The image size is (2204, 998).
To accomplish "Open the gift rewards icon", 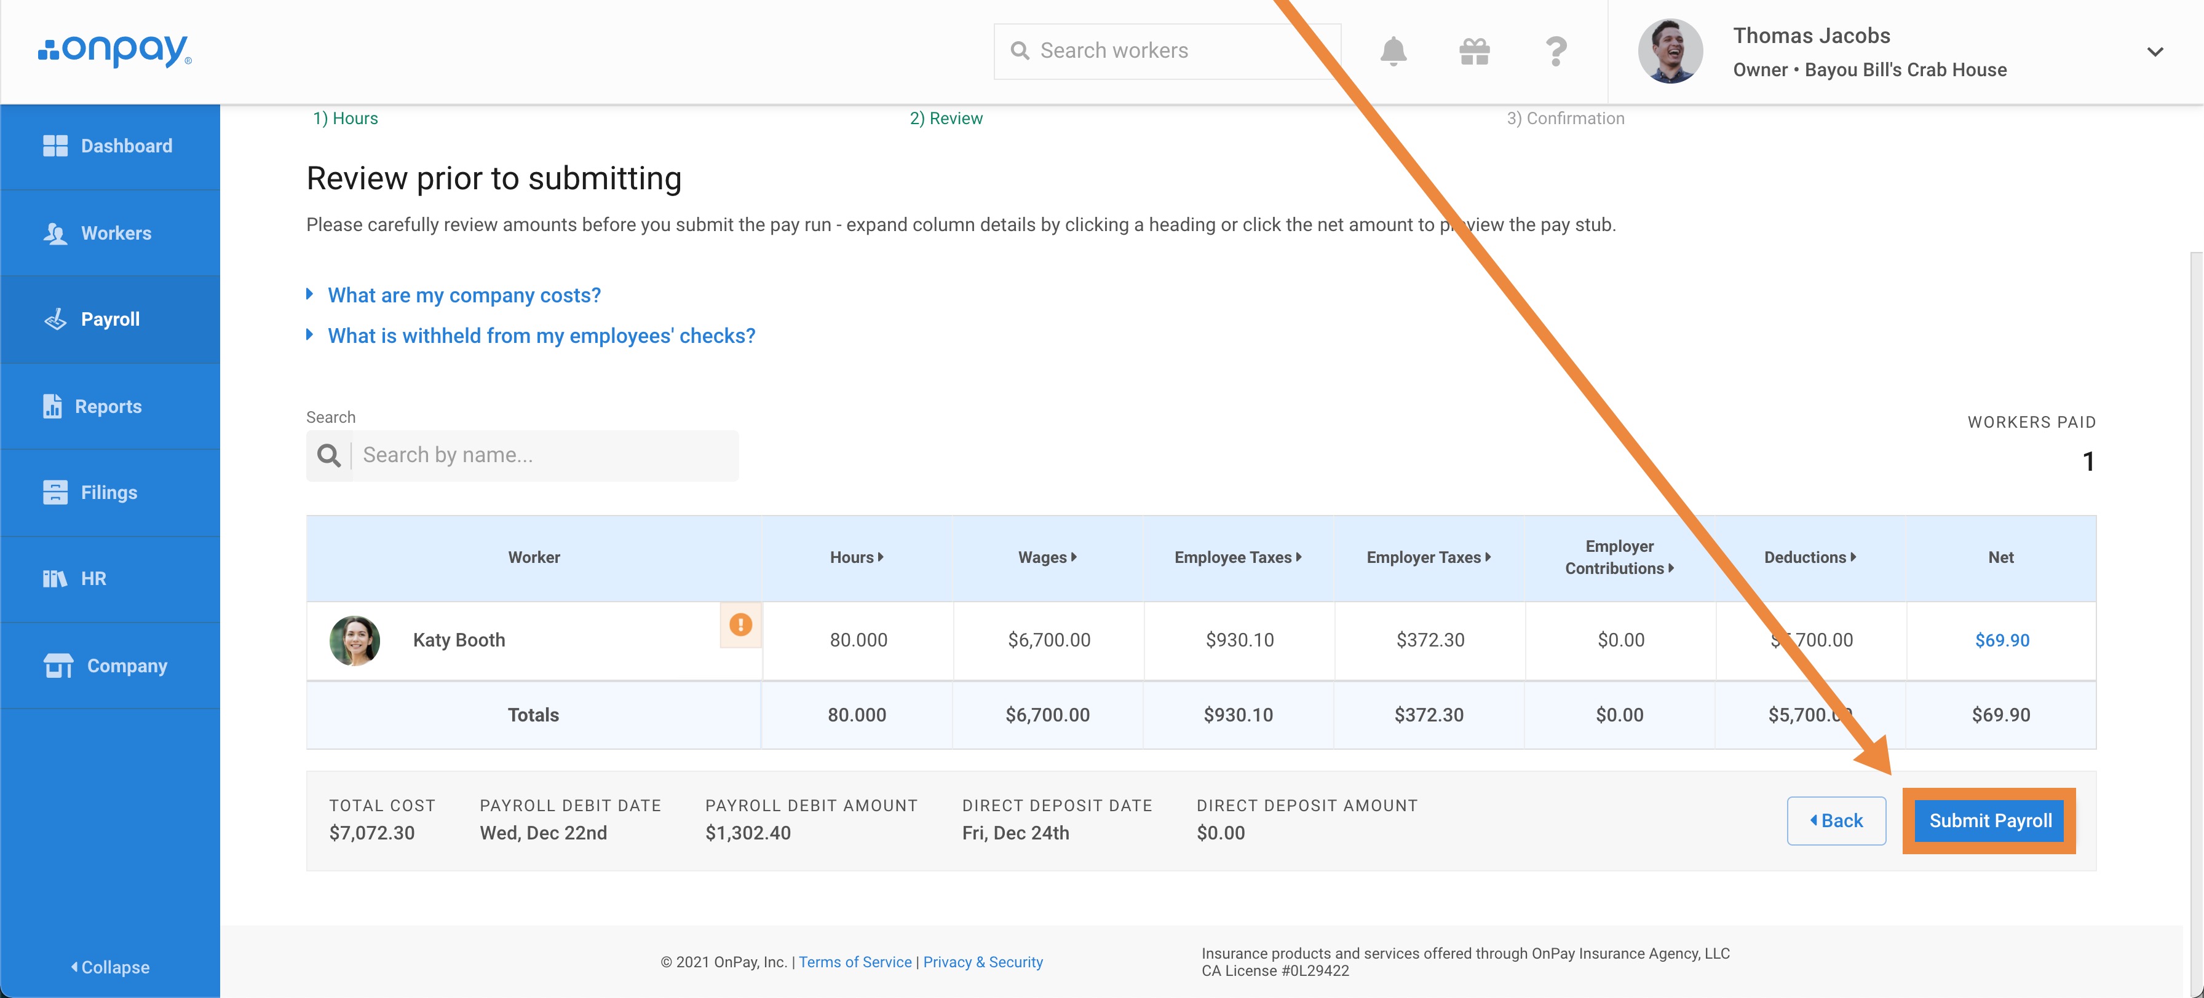I will [x=1474, y=51].
